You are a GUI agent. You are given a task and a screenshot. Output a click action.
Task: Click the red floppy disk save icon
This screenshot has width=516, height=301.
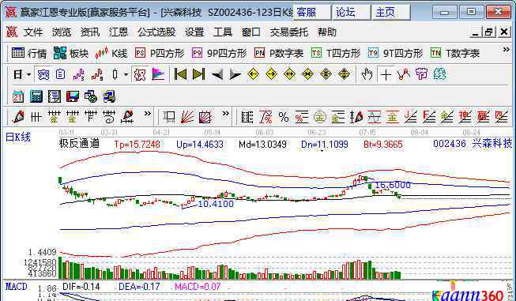point(73,96)
